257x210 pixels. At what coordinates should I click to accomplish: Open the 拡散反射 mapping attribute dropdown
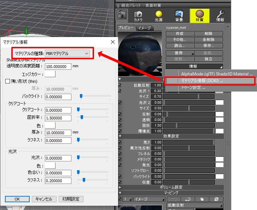(195, 205)
